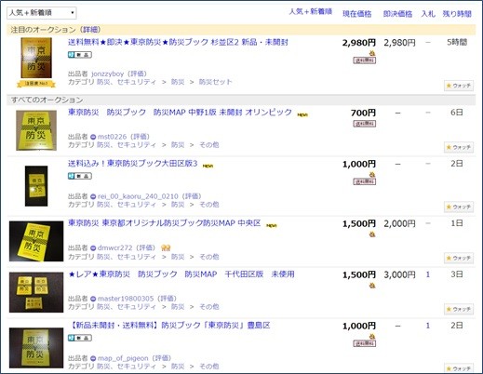
Task: View mst0226 評価 link
Action: 140,137
